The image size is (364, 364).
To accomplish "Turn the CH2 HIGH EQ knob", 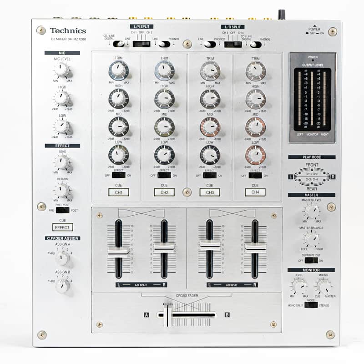I will [x=163, y=98].
